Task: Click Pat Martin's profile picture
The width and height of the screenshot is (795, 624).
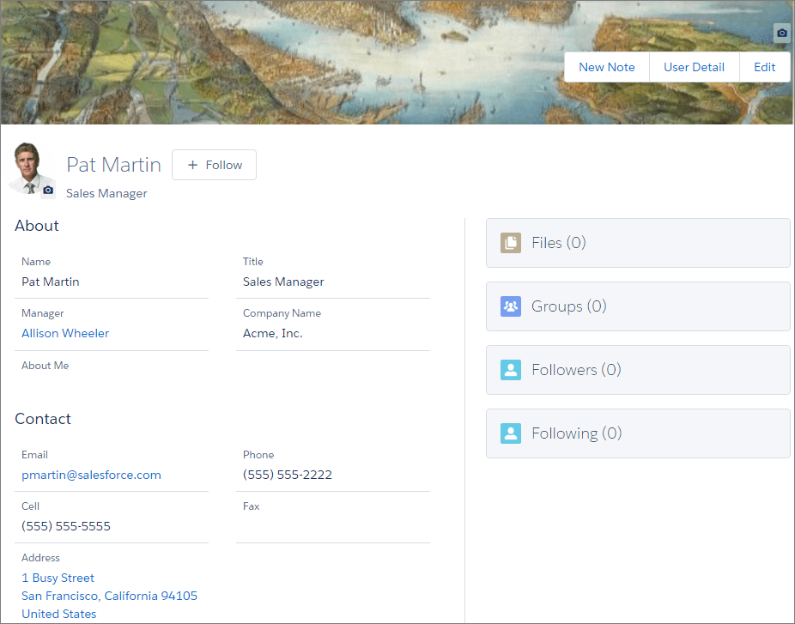Action: [29, 168]
